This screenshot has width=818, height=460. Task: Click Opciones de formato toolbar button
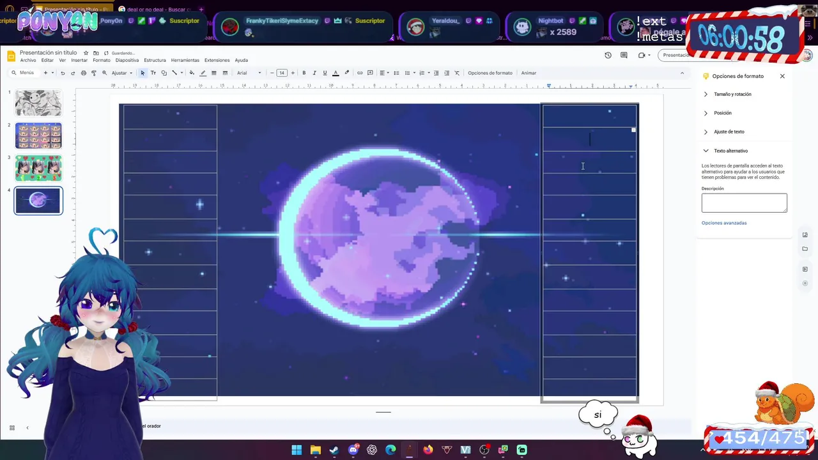coord(490,73)
